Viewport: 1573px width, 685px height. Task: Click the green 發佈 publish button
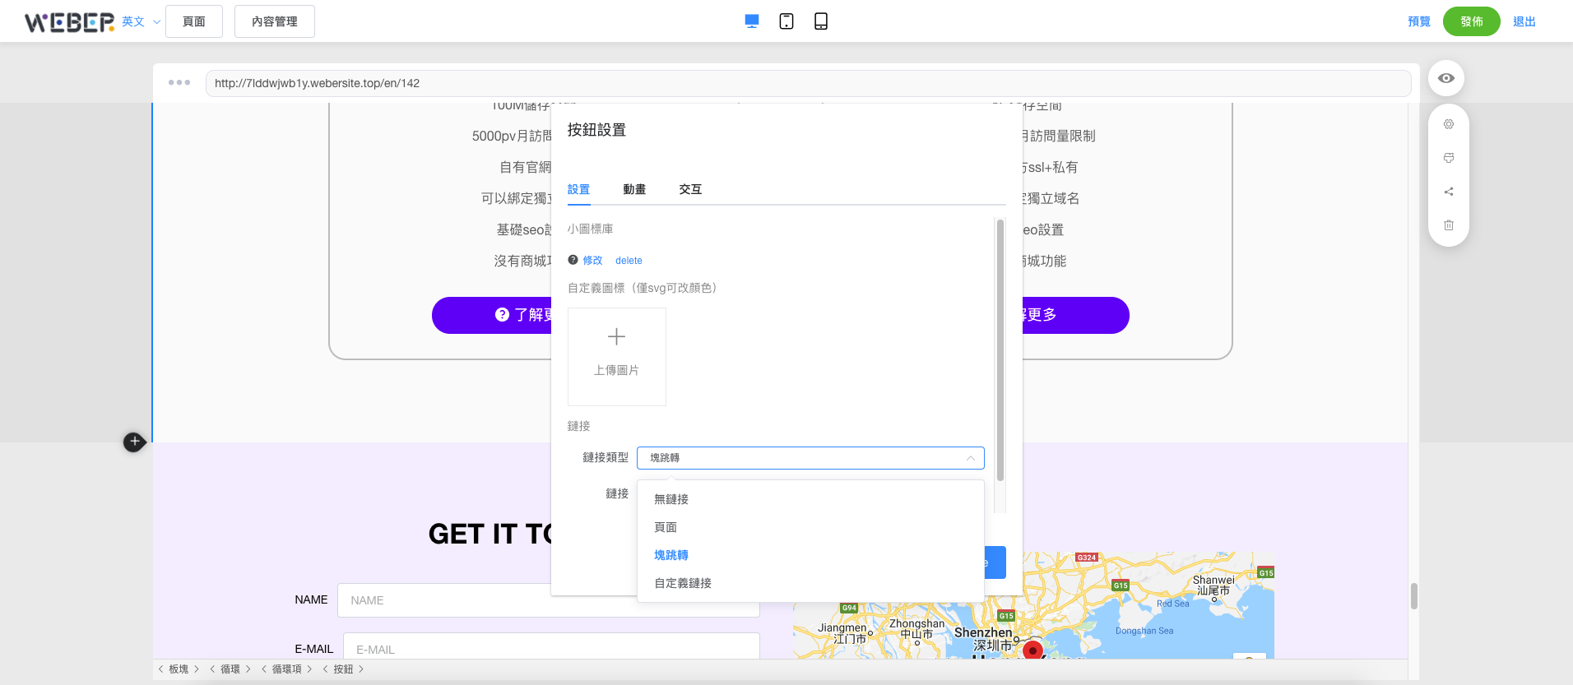click(x=1472, y=21)
